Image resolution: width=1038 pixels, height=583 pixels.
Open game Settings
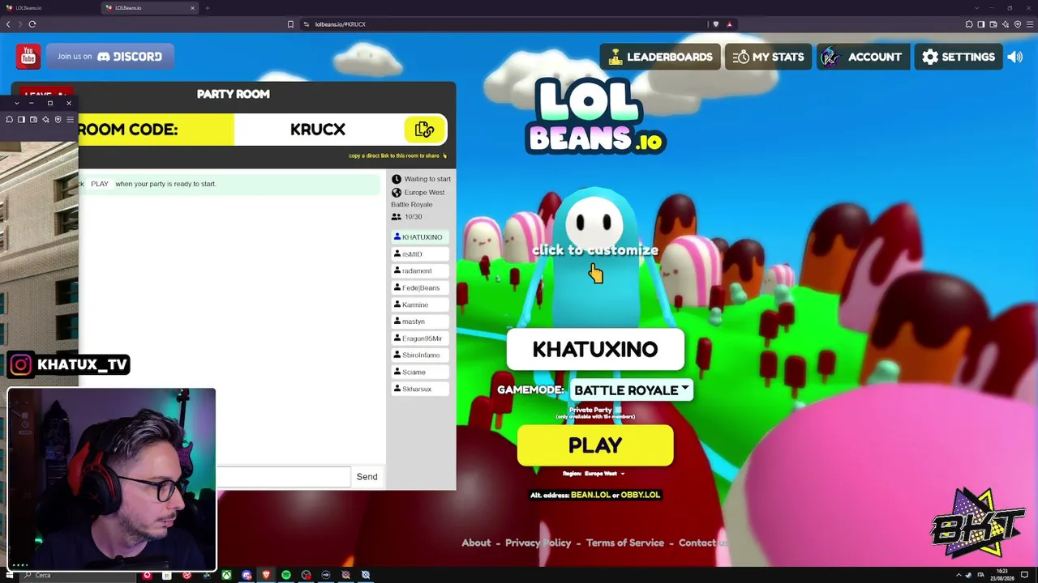(959, 57)
